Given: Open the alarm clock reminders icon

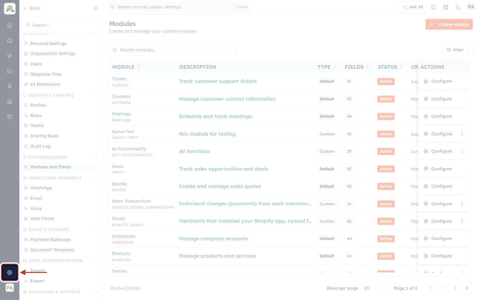Looking at the screenshot, I should 446,7.
